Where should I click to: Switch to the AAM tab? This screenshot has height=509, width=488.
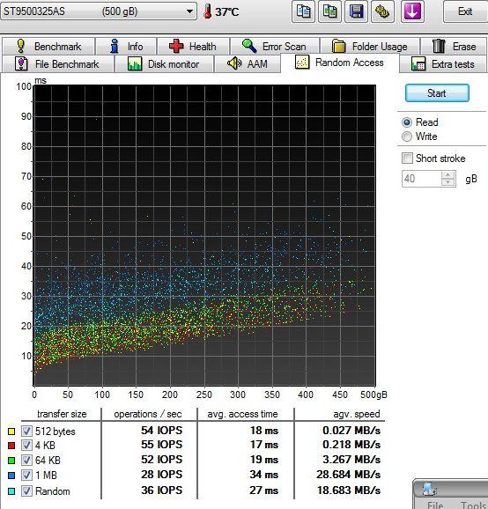[248, 64]
